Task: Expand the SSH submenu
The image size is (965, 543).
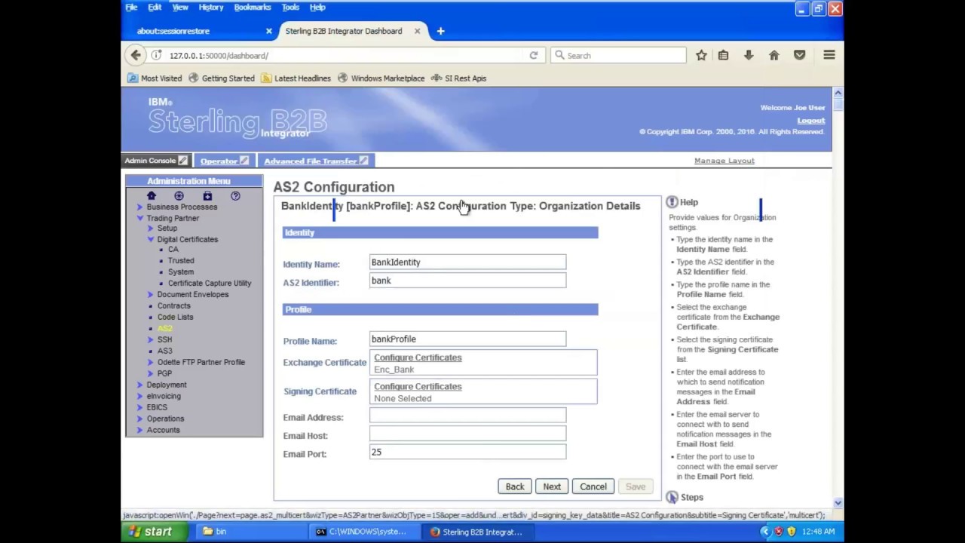Action: tap(150, 339)
